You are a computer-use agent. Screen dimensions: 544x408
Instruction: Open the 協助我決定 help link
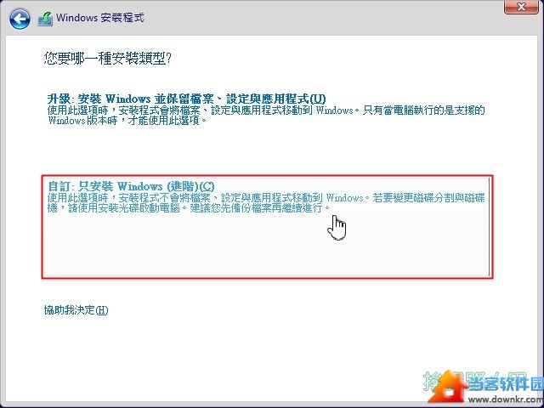[76, 310]
